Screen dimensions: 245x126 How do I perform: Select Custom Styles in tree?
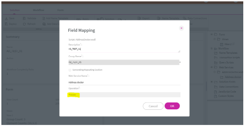(x=226, y=96)
